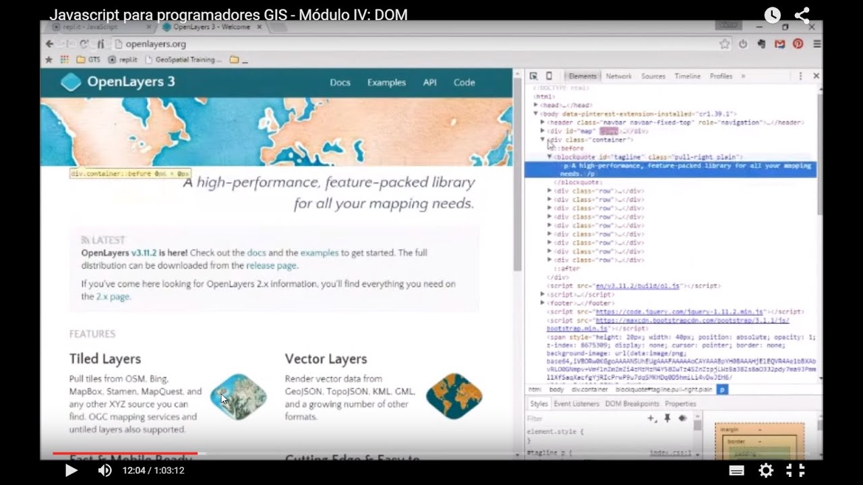
Task: Open the Apps grid in bookmarks bar
Action: point(65,59)
